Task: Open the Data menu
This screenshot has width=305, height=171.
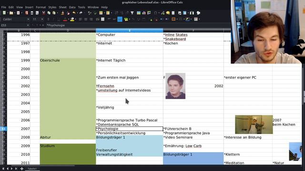Action: point(72,7)
